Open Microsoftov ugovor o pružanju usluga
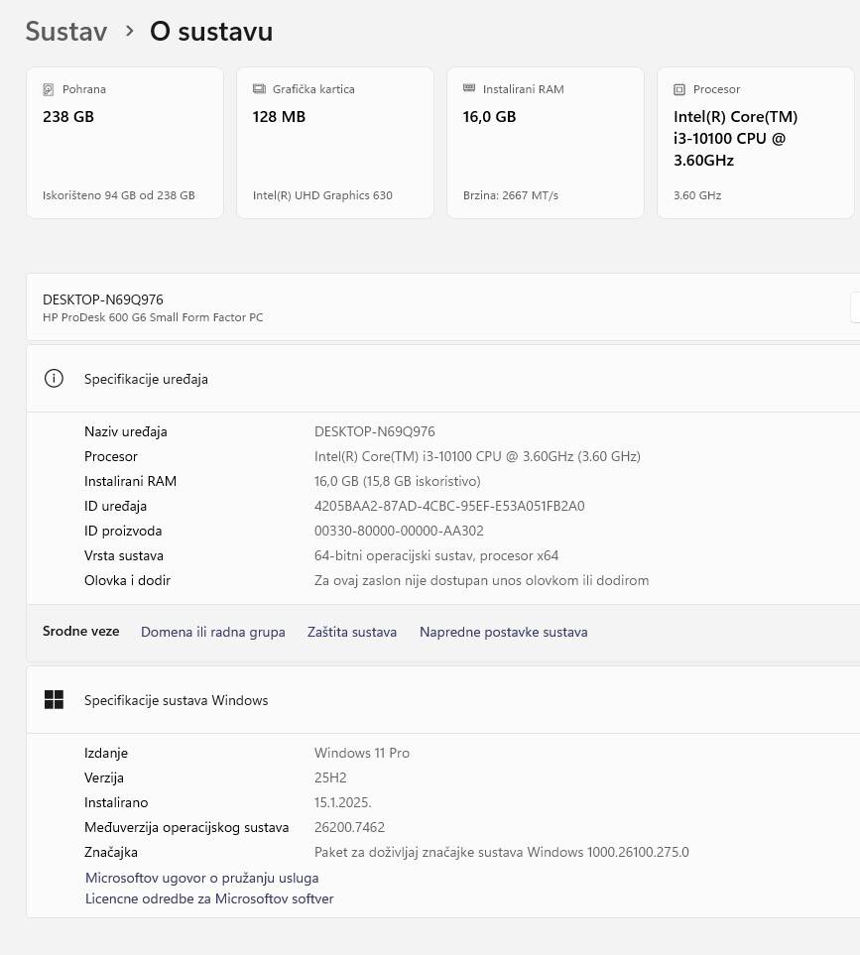 201,878
